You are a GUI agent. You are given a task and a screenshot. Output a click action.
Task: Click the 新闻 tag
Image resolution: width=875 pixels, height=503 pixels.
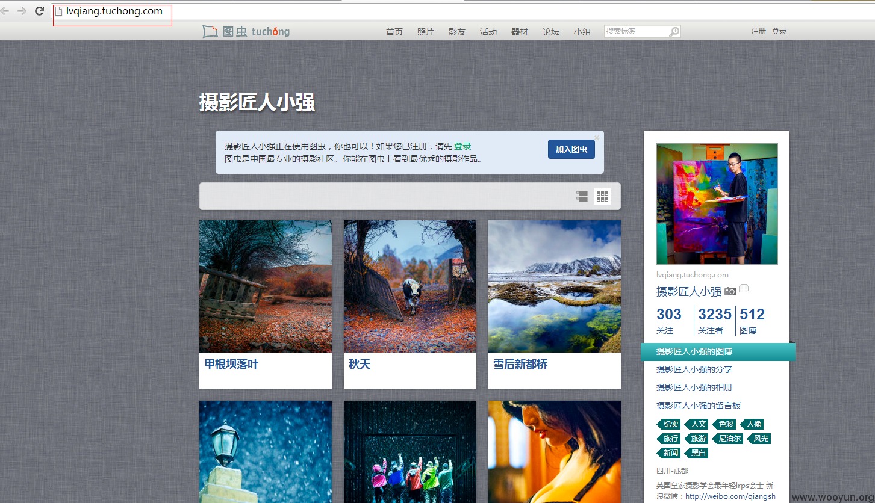click(669, 453)
